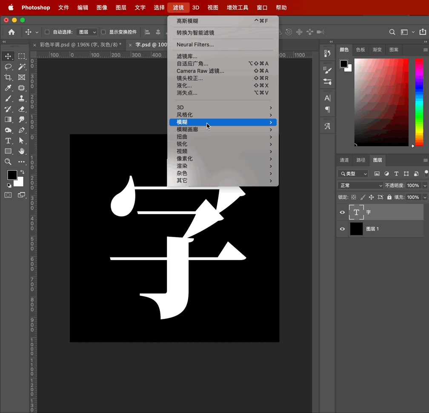The height and width of the screenshot is (413, 429).
Task: Switch to the 通道 panel tab
Action: coord(344,160)
